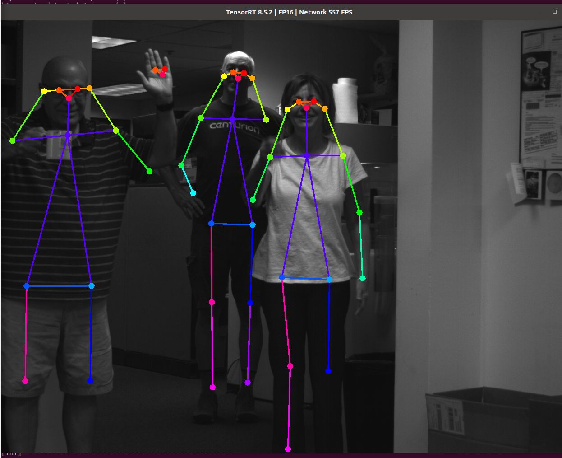Click the coffee mug held by the left man
The width and height of the screenshot is (562, 458).
coord(56,145)
